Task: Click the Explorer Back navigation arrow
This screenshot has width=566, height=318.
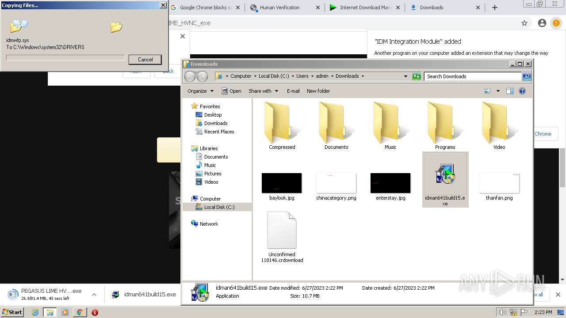Action: [190, 76]
